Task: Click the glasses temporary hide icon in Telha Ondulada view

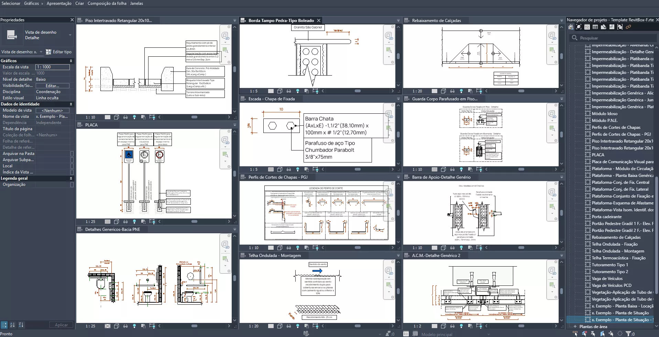Action: point(289,326)
